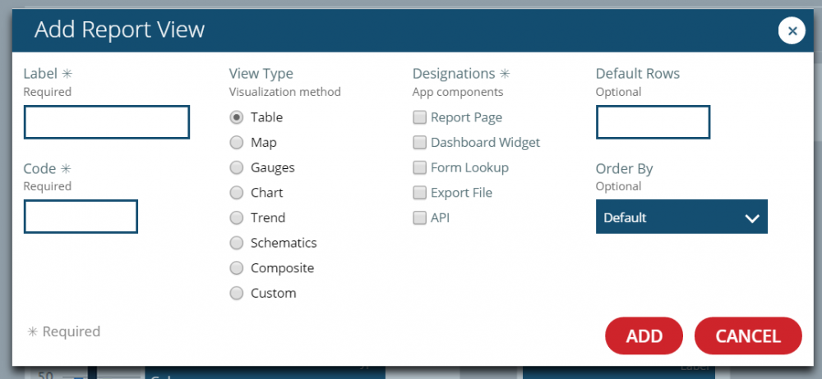Pick the Chart view type
822x379 pixels.
click(237, 193)
